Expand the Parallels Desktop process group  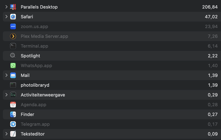point(6,7)
